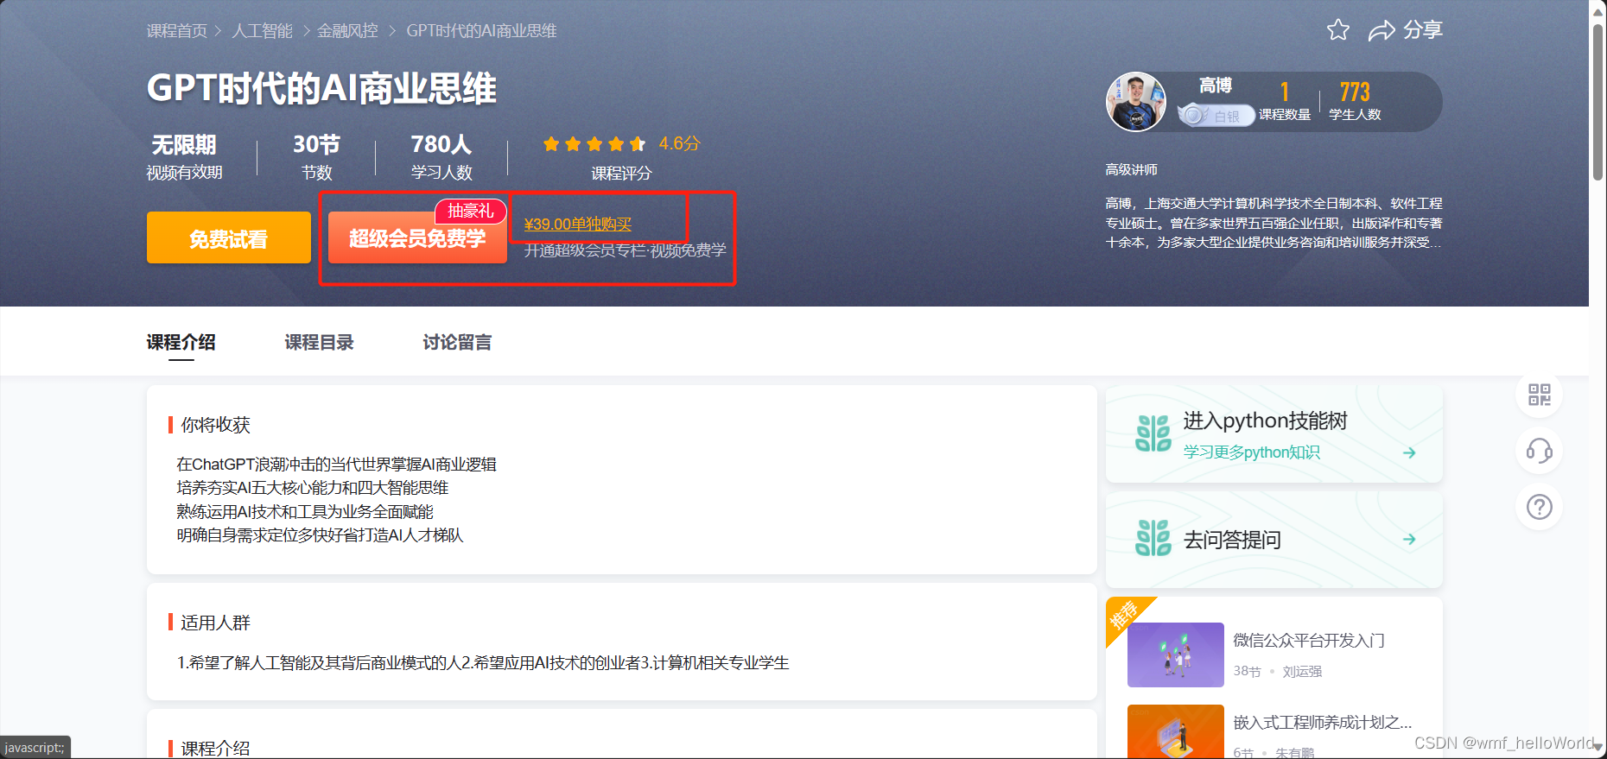This screenshot has width=1607, height=759.
Task: Click arrow on python技能树 card
Action: tap(1409, 452)
